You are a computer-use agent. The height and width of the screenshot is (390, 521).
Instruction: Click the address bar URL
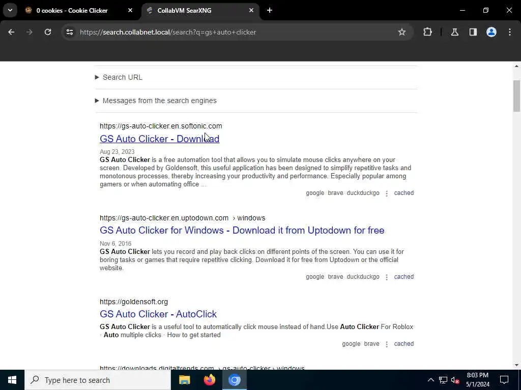coord(168,32)
